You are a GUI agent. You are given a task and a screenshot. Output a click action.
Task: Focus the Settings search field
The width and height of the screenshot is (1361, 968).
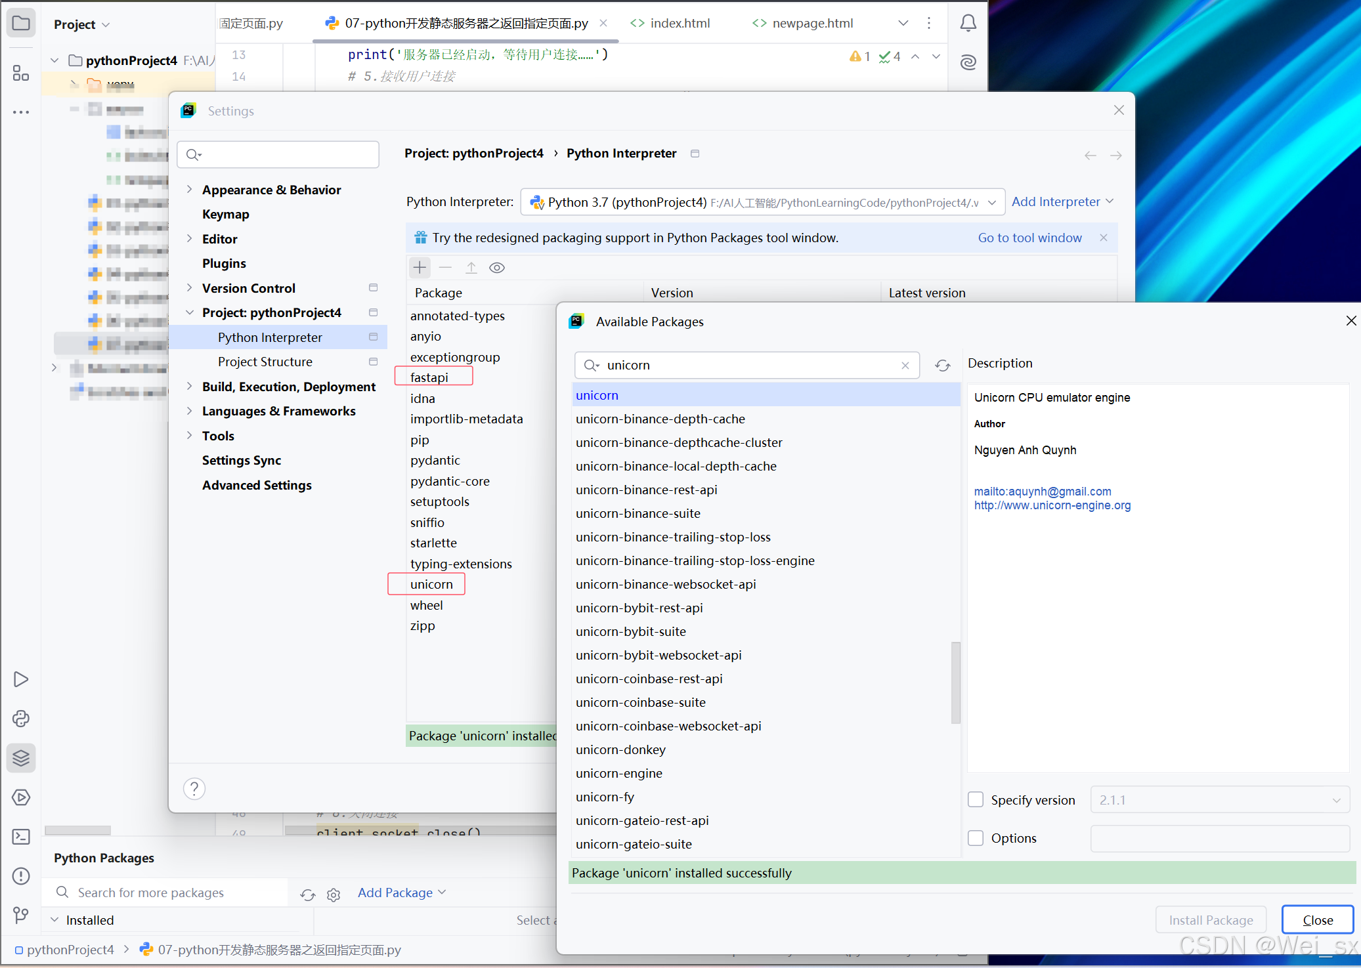tap(278, 154)
